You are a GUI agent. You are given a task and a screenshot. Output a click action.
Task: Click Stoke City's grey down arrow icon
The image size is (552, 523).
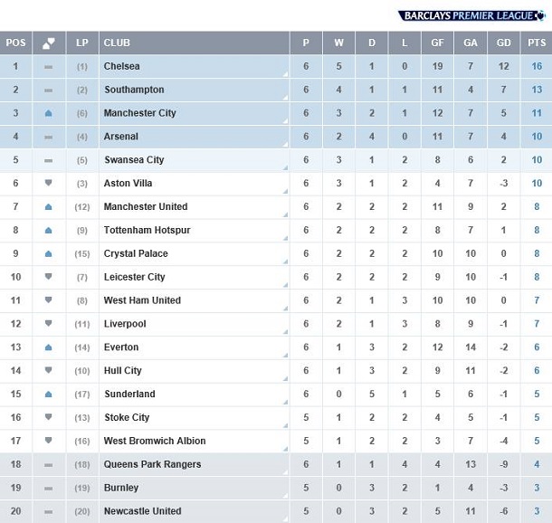49,417
